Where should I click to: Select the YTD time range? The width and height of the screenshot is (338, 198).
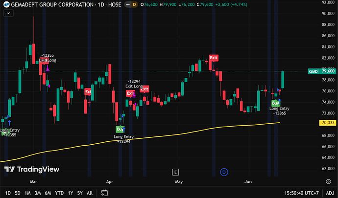coord(59,193)
